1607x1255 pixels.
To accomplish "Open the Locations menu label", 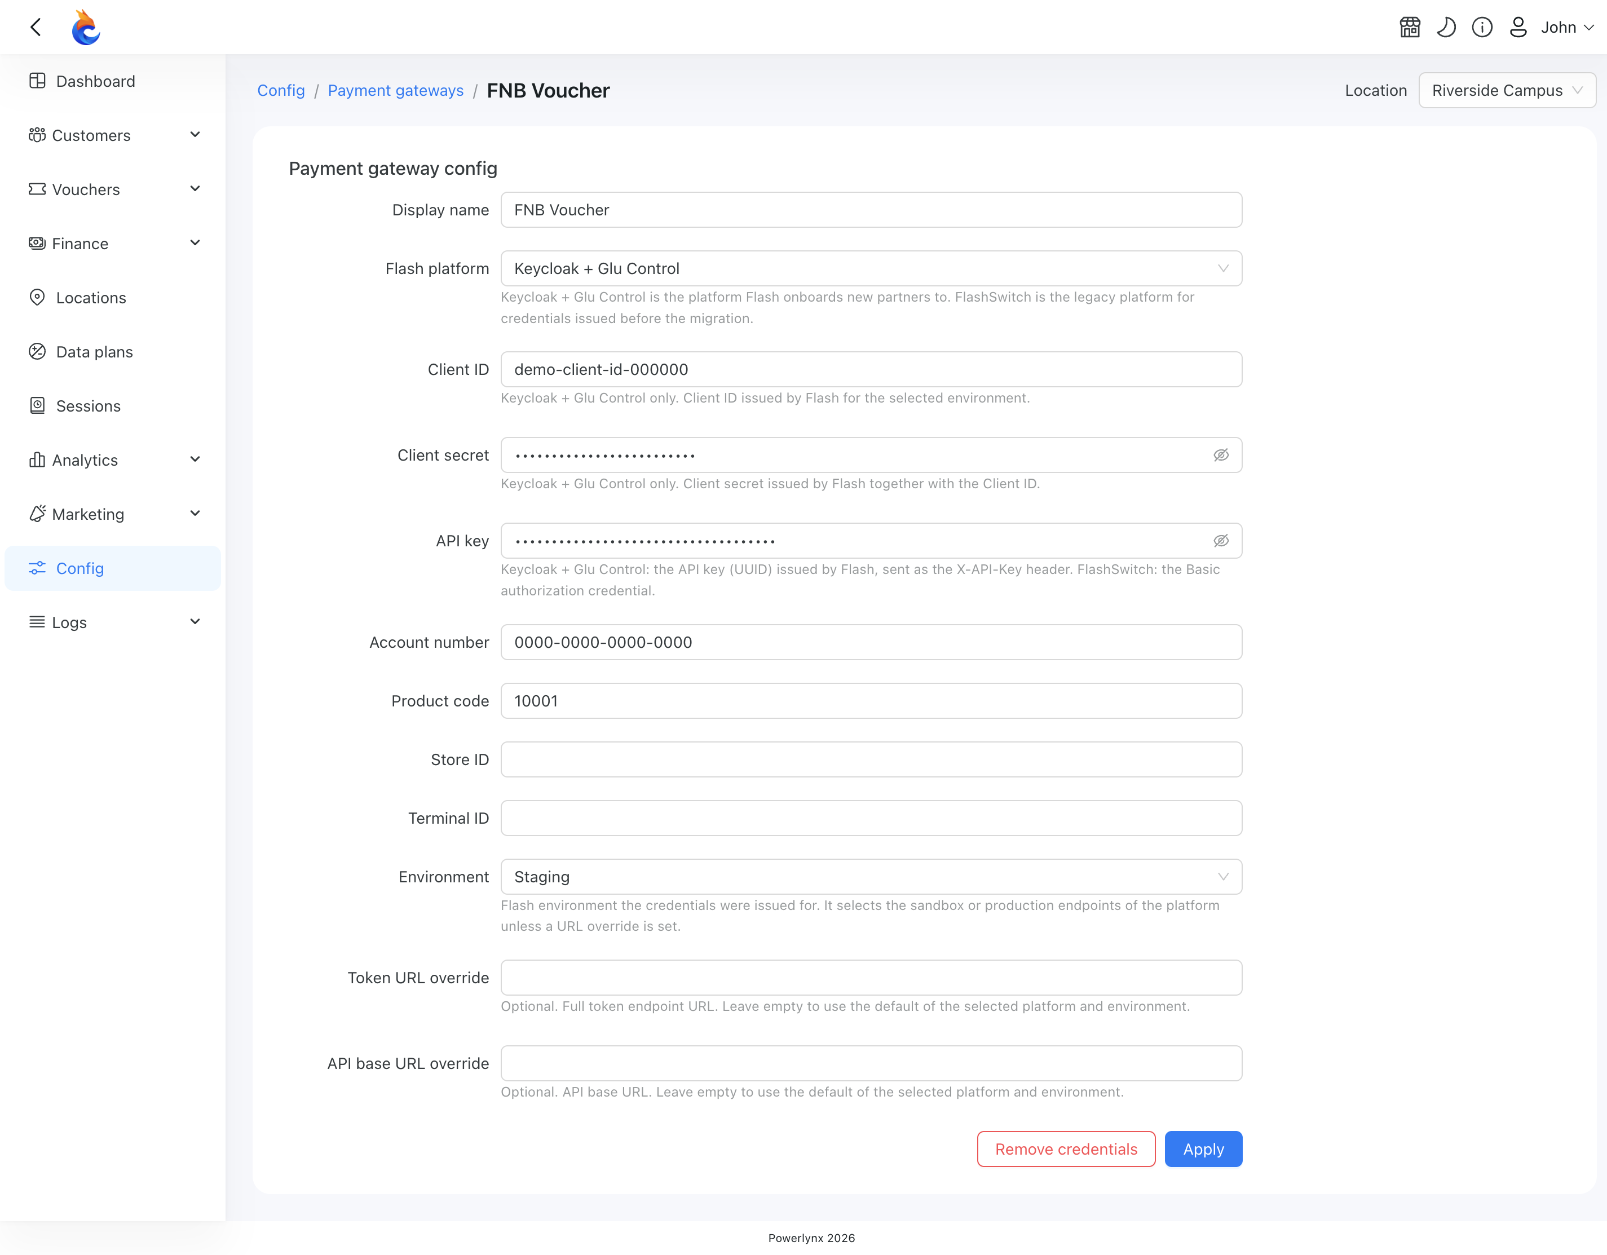I will click(91, 297).
